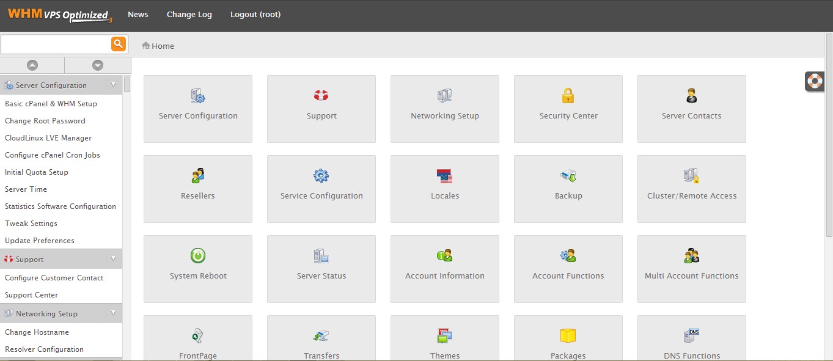Open the Backup tile
This screenshot has height=361, width=833.
[x=568, y=189]
